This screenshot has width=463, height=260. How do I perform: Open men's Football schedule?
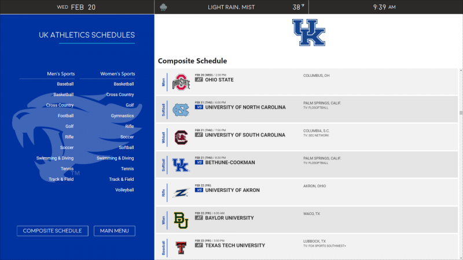[x=65, y=116]
